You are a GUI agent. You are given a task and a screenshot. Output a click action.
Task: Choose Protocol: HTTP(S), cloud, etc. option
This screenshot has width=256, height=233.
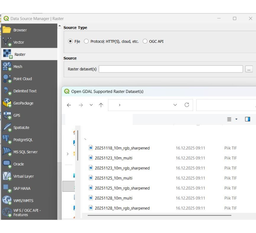pos(86,41)
